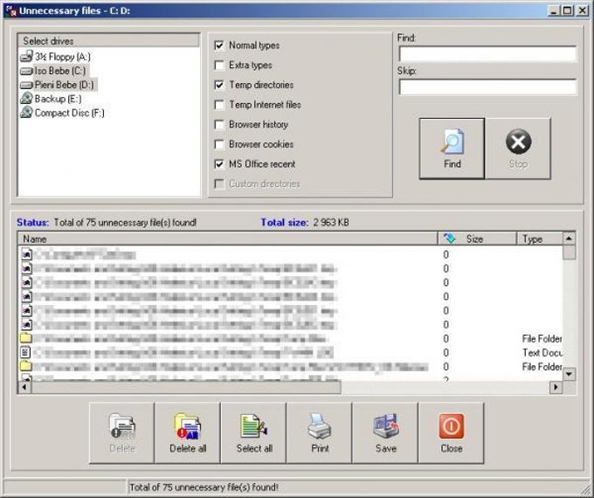Close the window with title bar X
The width and height of the screenshot is (594, 498).
click(582, 10)
